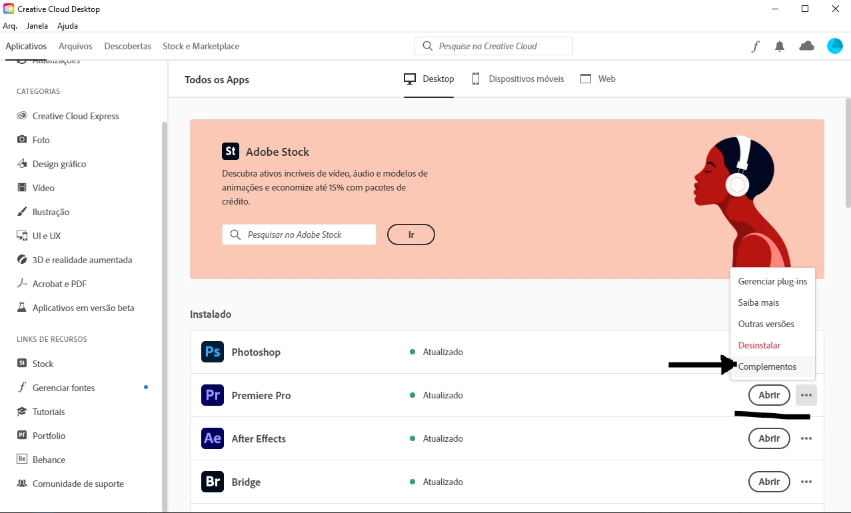Open the Tutoriais link
The image size is (851, 513).
[x=41, y=412]
